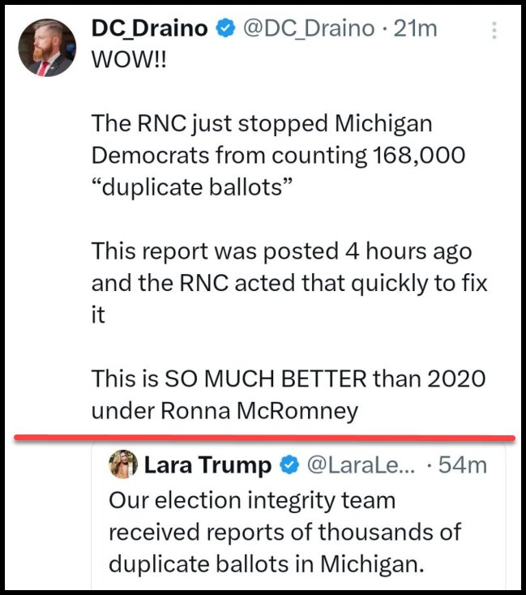Click DC_Draino's blue verified badge
The height and width of the screenshot is (595, 526).
coord(226,29)
